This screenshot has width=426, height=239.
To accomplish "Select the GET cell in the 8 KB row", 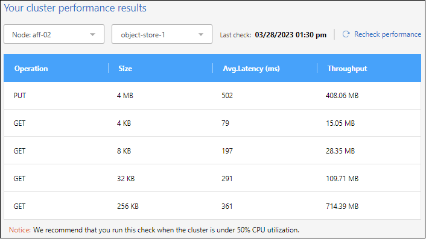I will tap(19, 151).
